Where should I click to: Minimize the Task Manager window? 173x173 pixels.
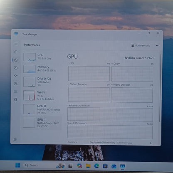[139, 33]
